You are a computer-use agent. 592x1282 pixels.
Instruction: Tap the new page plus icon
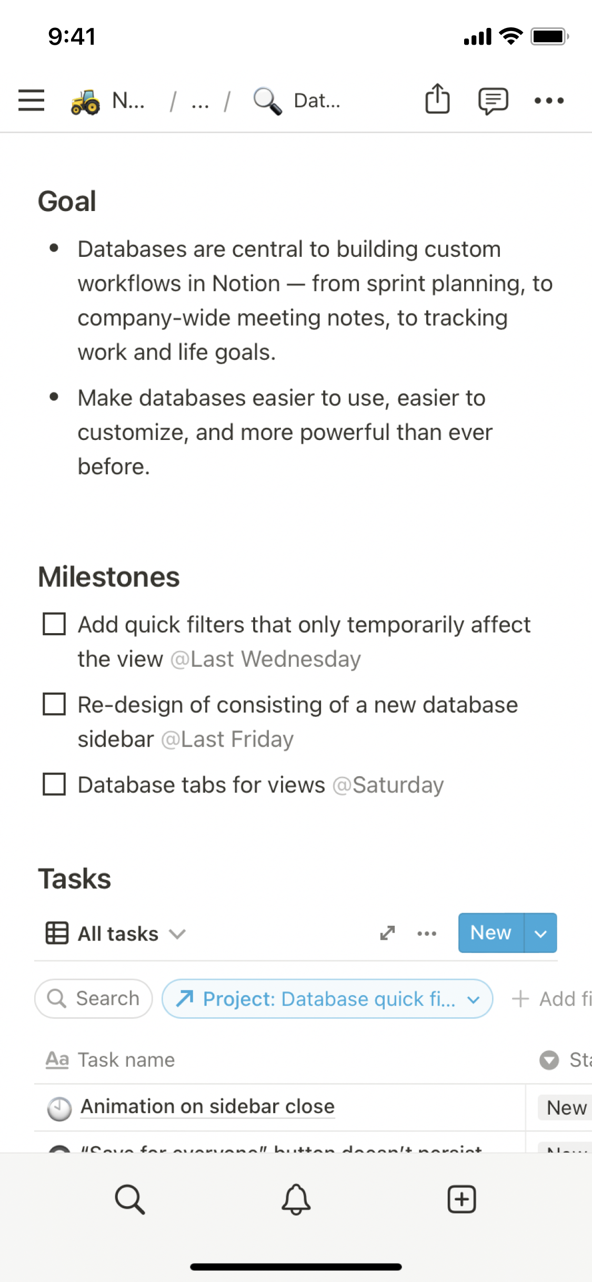click(x=461, y=1199)
